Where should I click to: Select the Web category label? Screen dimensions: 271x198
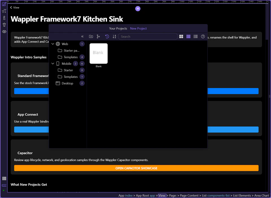pyautogui.click(x=65, y=44)
